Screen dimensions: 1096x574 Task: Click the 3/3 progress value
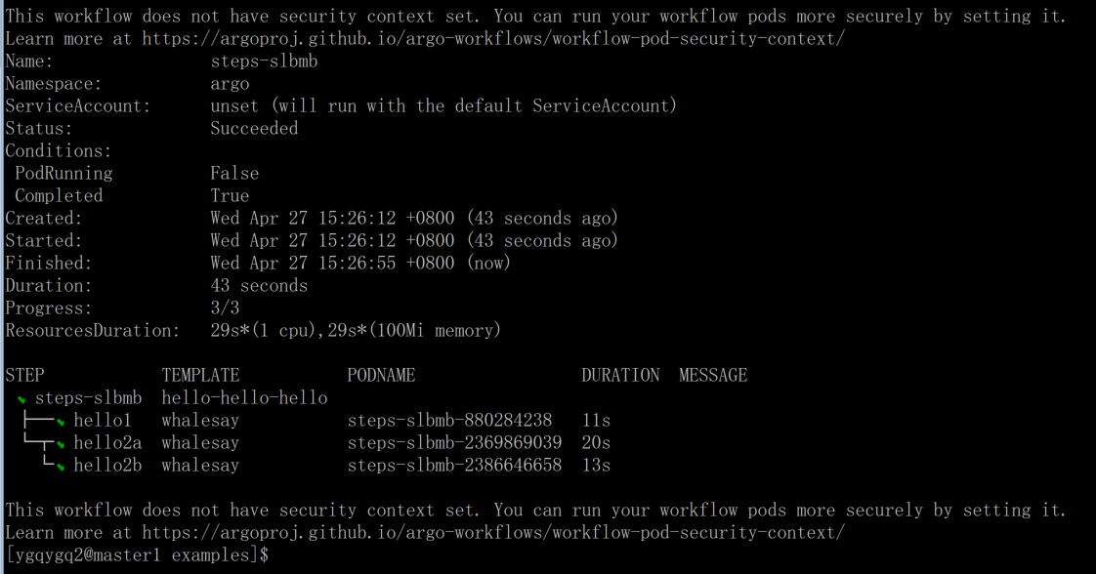[x=225, y=307]
